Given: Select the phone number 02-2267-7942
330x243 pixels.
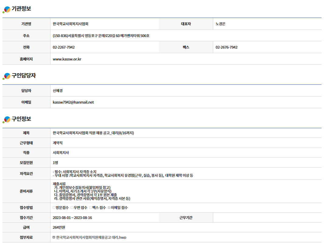Looking at the screenshot, I should click(64, 47).
